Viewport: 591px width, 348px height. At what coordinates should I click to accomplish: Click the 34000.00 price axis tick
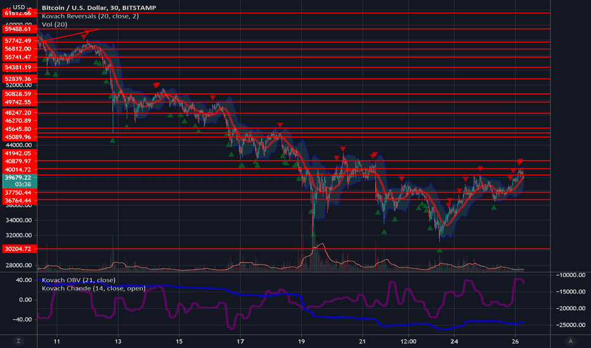(18, 220)
